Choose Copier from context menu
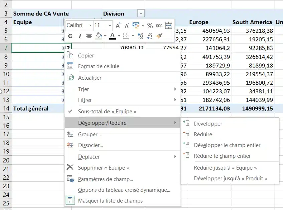The image size is (283, 210). click(123, 56)
